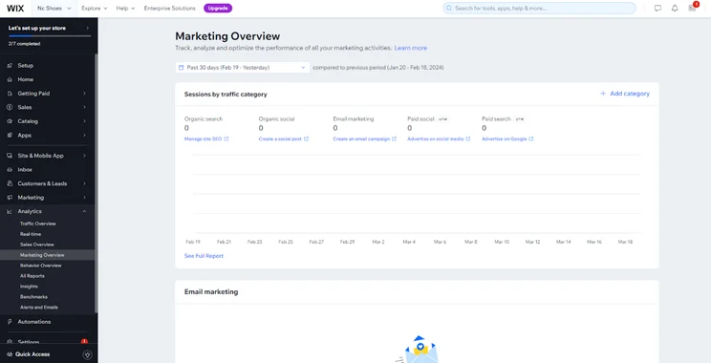Click the Site & Mobile App icon
This screenshot has width=711, height=363.
[x=10, y=156]
